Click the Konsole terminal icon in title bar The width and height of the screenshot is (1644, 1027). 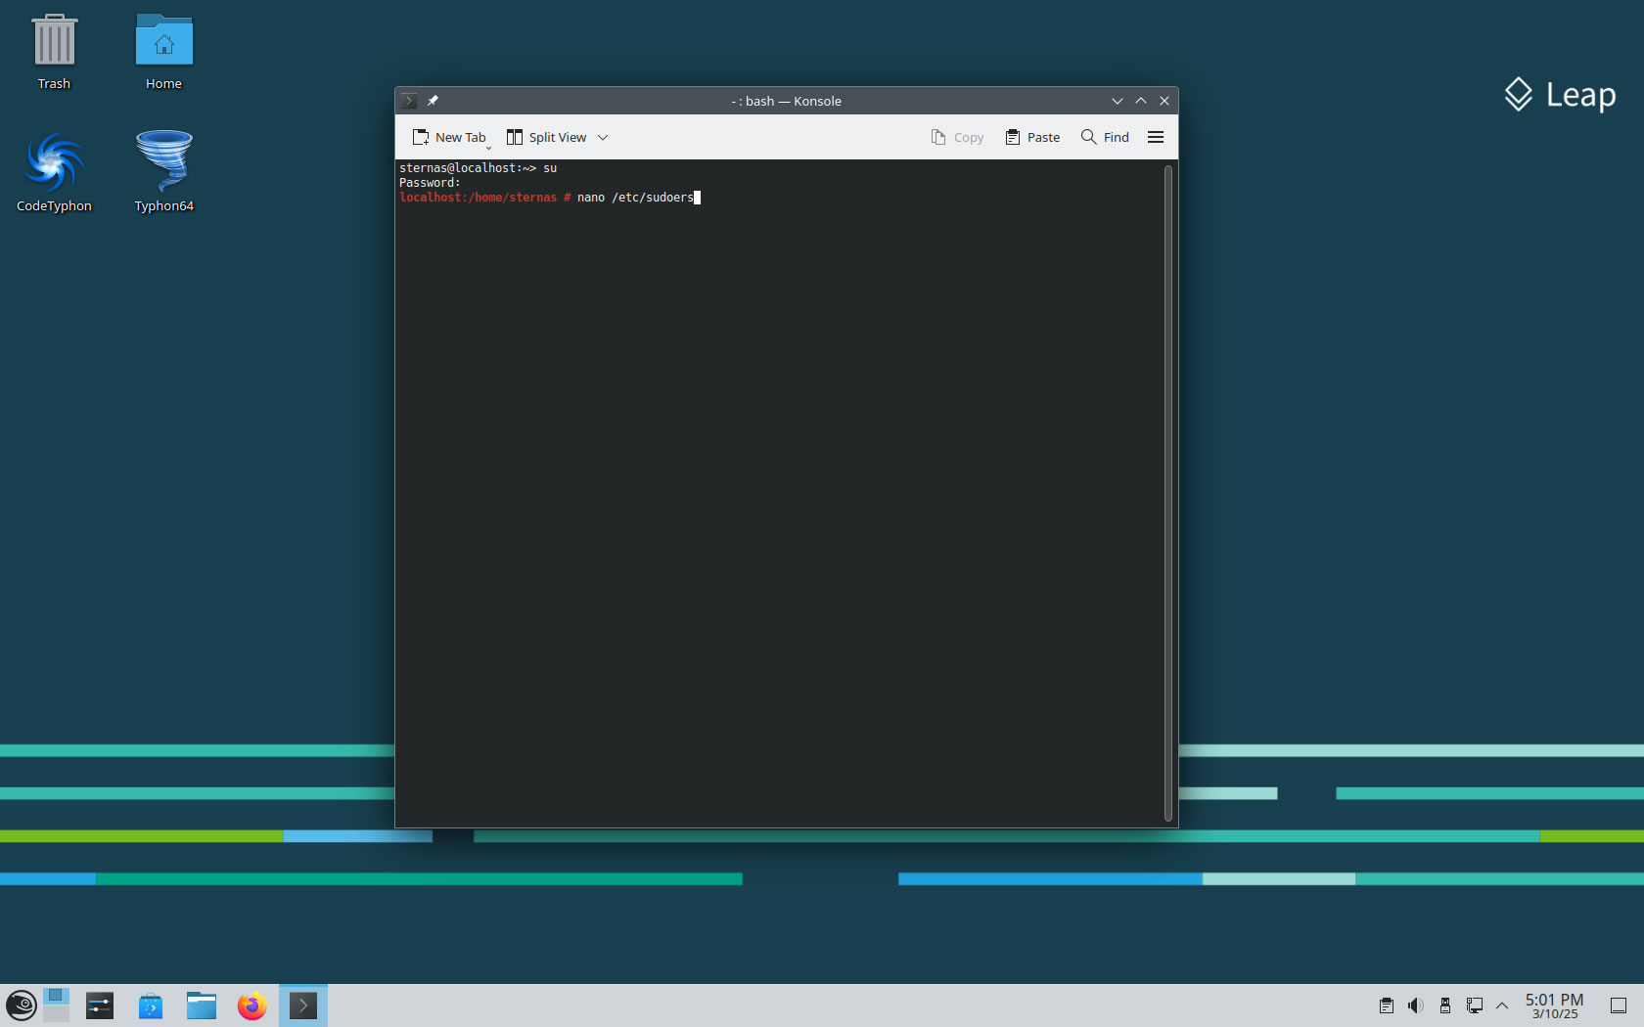[x=409, y=101]
